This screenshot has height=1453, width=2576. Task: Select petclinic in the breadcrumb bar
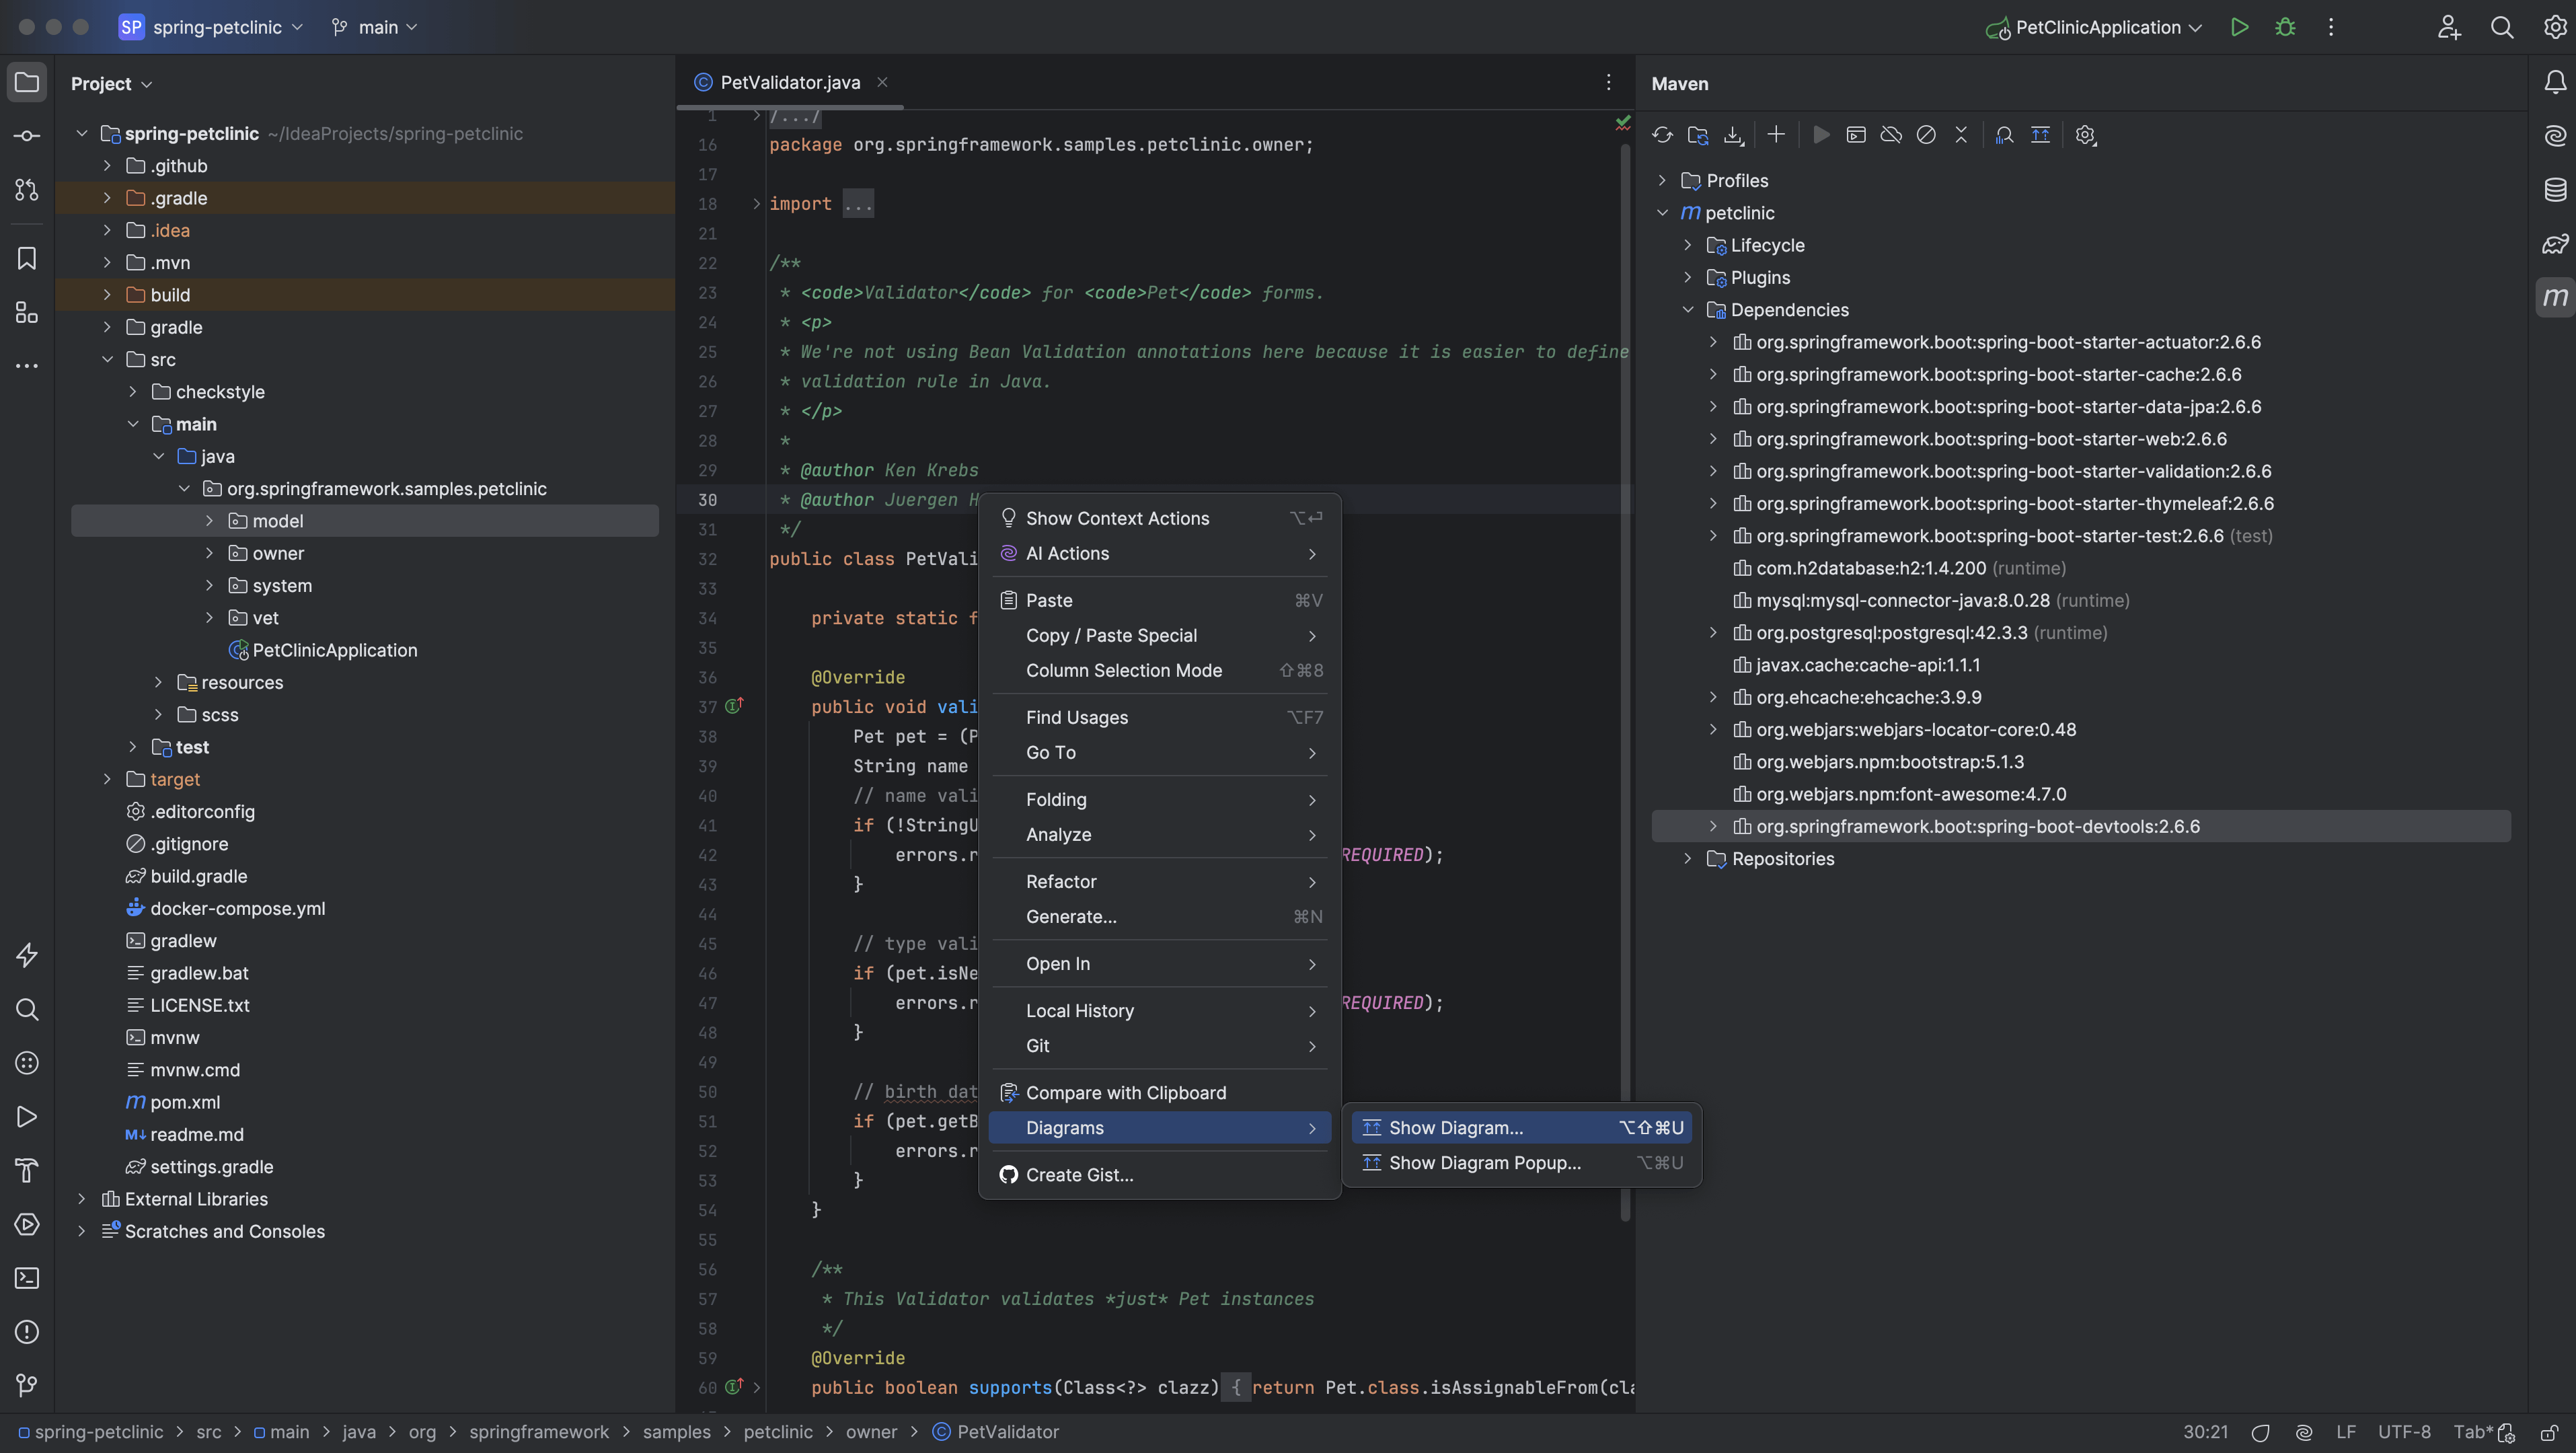click(778, 1432)
